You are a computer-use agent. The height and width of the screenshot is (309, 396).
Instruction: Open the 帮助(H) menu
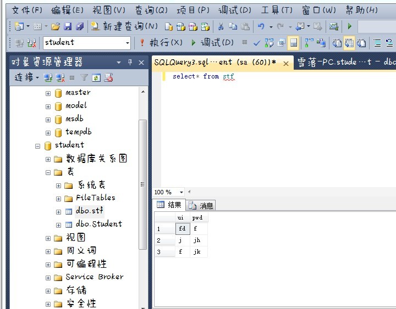click(x=362, y=10)
